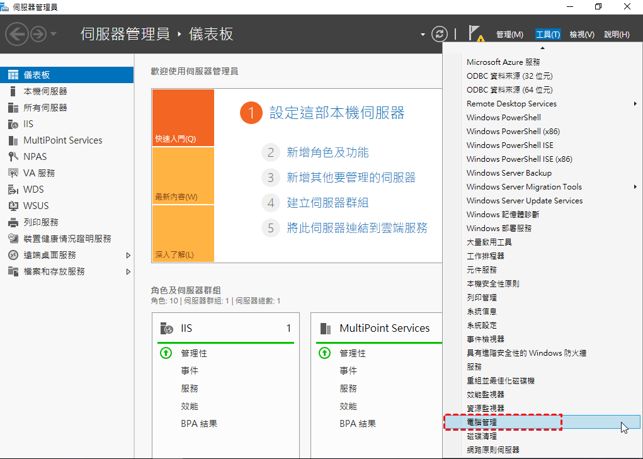
Task: Click 建立伺服器群組 link
Action: click(327, 203)
